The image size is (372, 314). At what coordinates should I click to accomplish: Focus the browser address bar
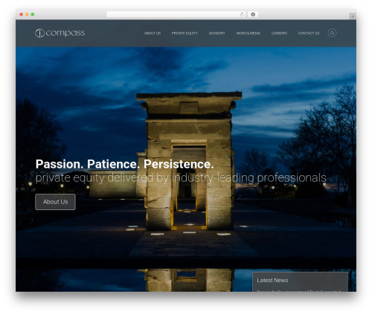coord(176,15)
